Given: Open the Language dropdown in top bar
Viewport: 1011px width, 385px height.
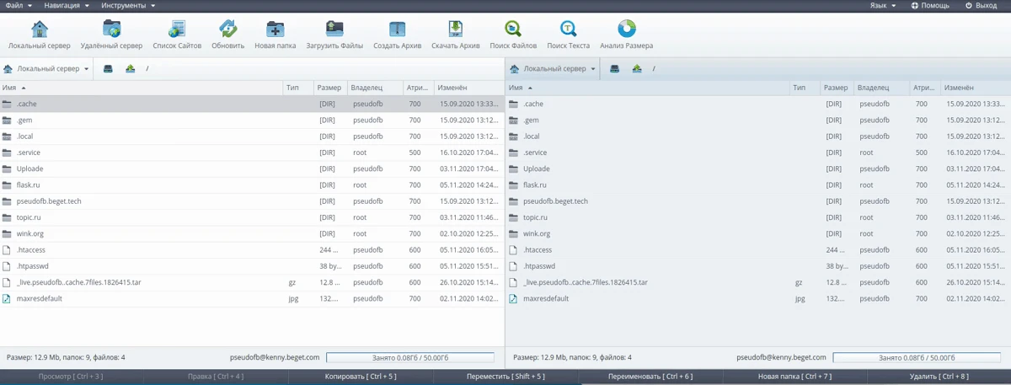Looking at the screenshot, I should click(884, 6).
